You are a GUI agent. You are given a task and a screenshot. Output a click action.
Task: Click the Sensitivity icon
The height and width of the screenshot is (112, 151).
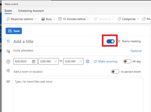coord(96,19)
